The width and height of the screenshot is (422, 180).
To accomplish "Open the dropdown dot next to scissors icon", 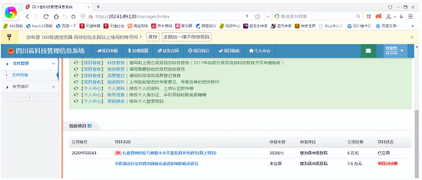I will pyautogui.click(x=395, y=17).
